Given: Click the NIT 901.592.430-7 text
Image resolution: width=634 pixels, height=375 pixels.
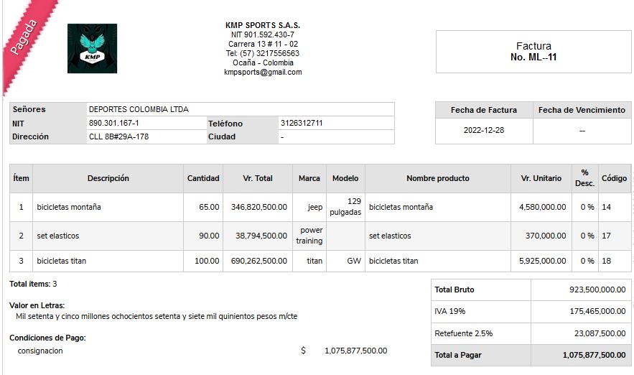Looking at the screenshot, I should [x=263, y=34].
